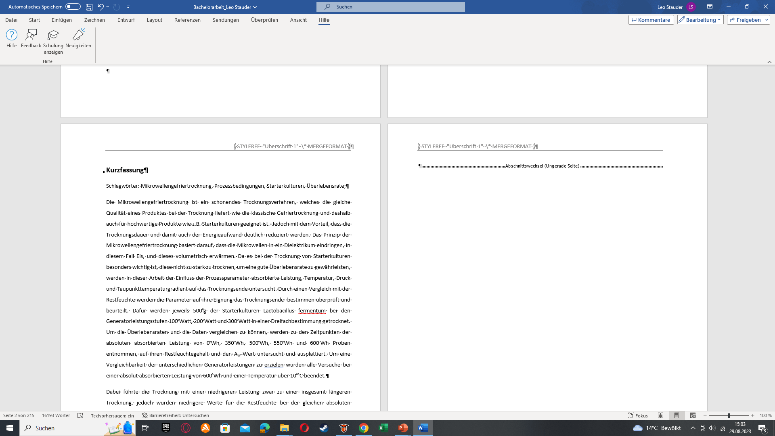Open the Fokus view mode
Screen dimensions: 775x436
(638, 415)
